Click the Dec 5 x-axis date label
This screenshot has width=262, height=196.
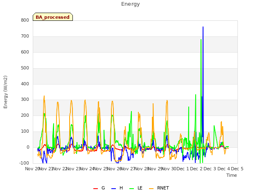tap(237, 169)
